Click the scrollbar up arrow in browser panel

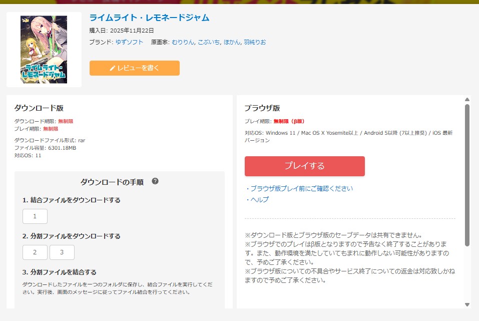467,100
